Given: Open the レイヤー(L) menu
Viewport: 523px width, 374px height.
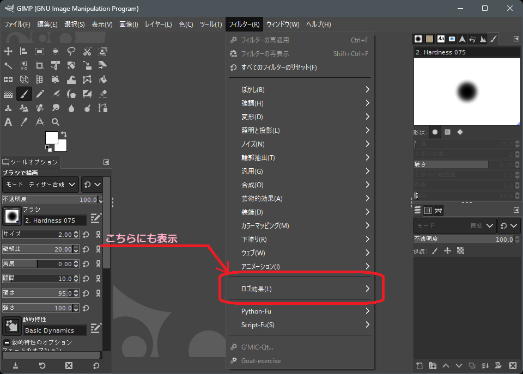Looking at the screenshot, I should point(158,24).
